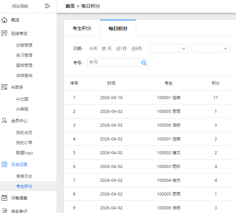Open 答卷日志 submenu item
236x213 pixels.
24,176
